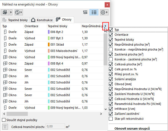This screenshot has height=131, width=168.
Task: Click the '1,03' area value
Action: tap(85, 108)
